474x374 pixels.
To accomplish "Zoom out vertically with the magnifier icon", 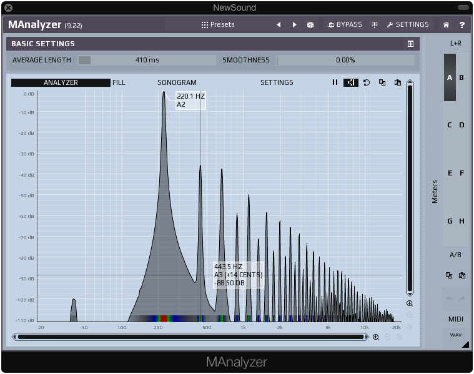I will [410, 315].
